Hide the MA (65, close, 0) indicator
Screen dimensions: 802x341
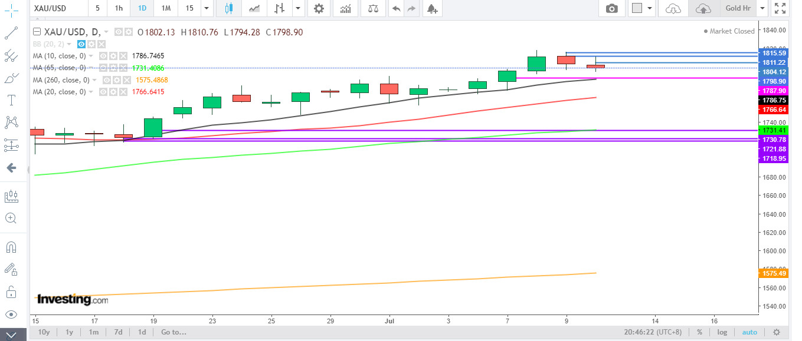[102, 68]
